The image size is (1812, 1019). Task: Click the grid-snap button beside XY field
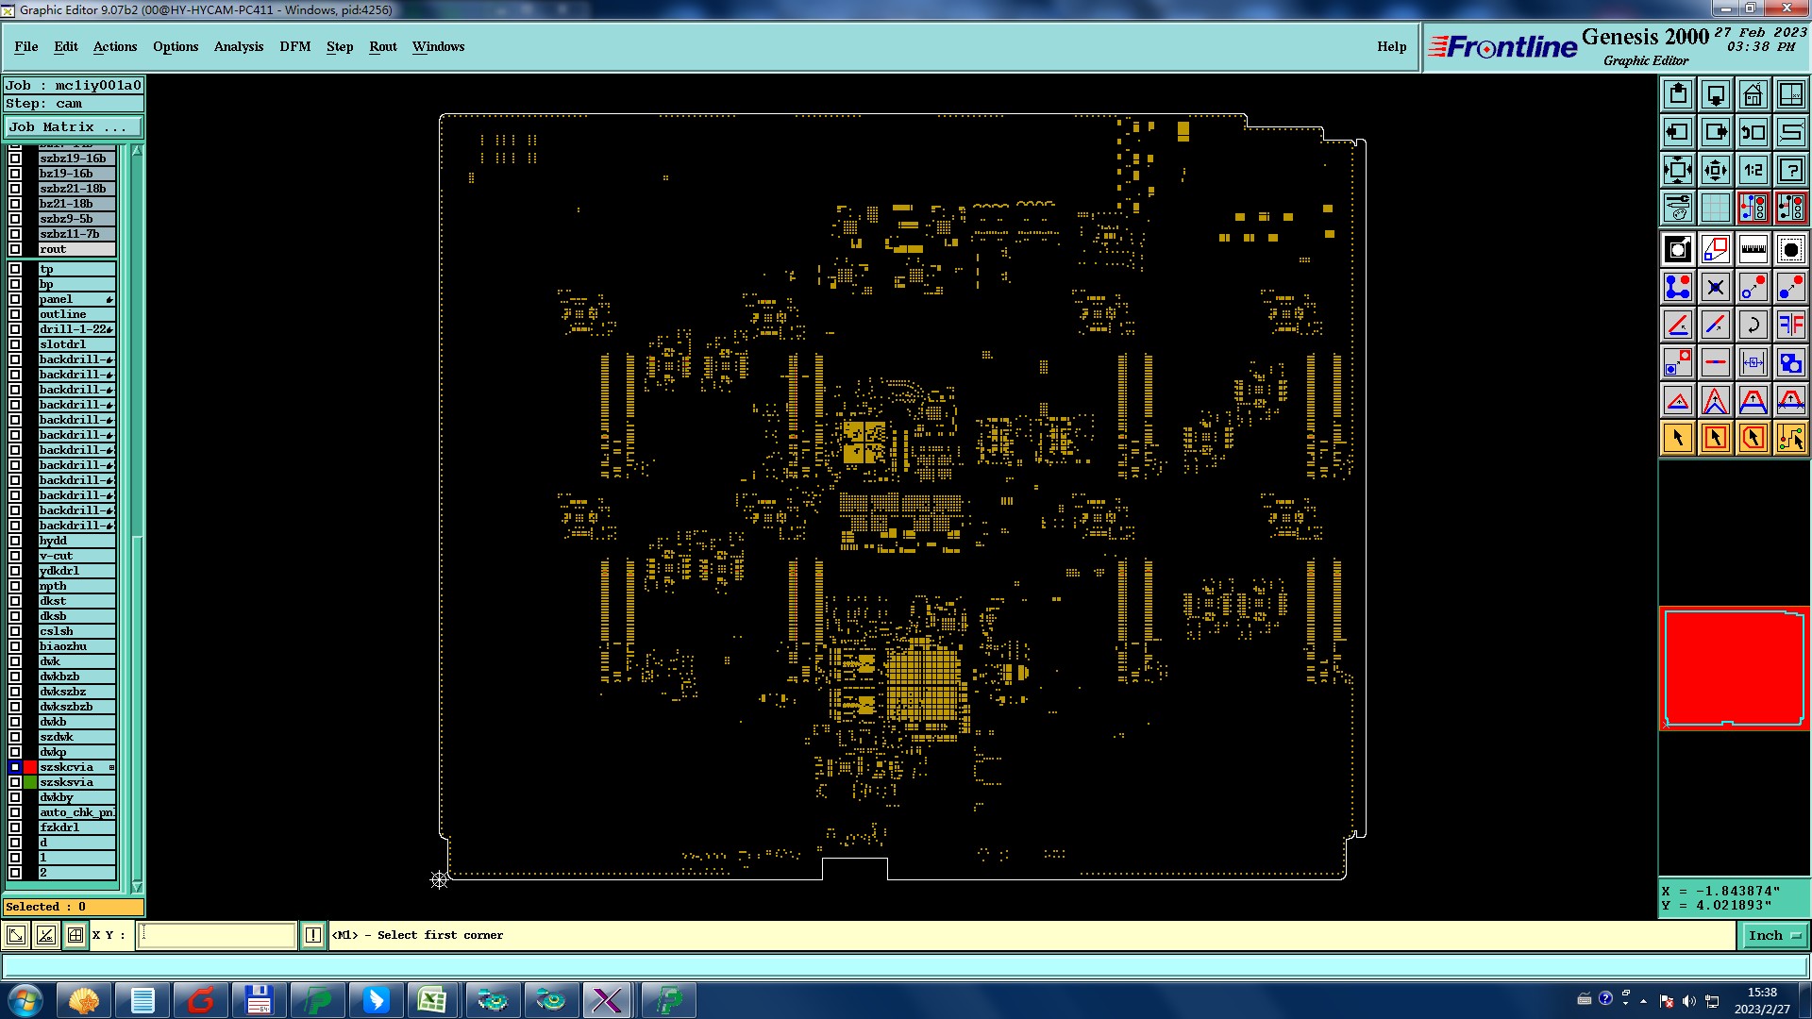75,935
